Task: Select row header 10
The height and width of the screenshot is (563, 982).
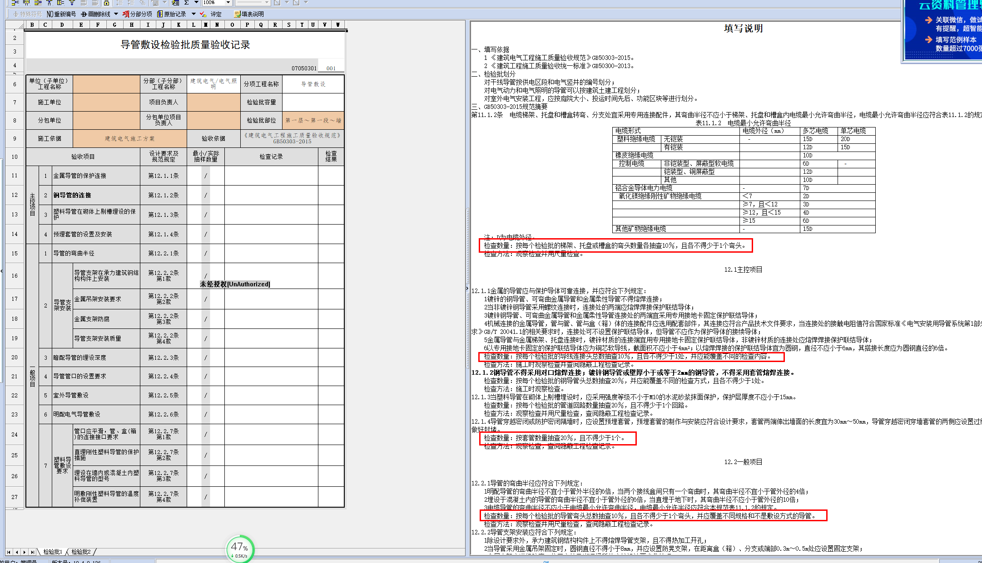Action: click(15, 157)
